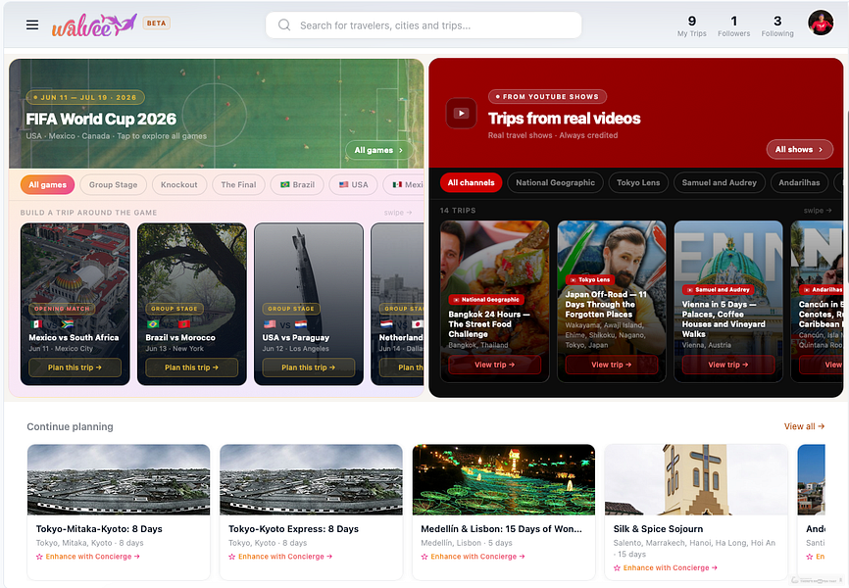View trip for Bangkok 24 Hours

pyautogui.click(x=494, y=365)
